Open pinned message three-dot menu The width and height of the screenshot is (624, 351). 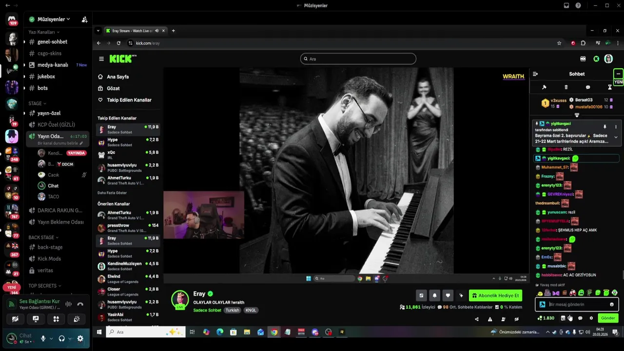point(616,127)
